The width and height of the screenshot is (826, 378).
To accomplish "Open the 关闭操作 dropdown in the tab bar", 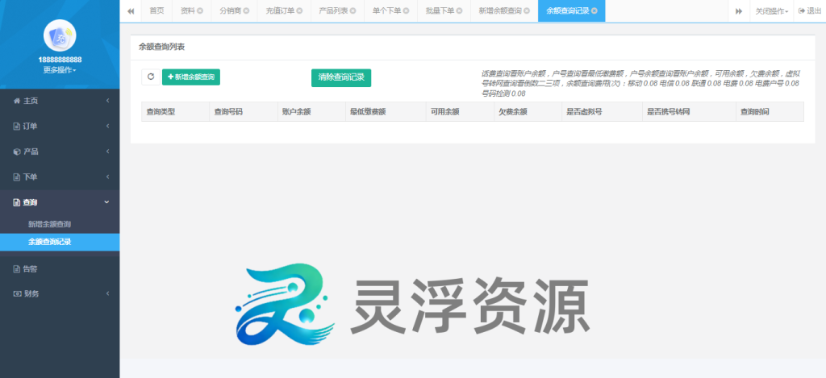I will pyautogui.click(x=772, y=11).
